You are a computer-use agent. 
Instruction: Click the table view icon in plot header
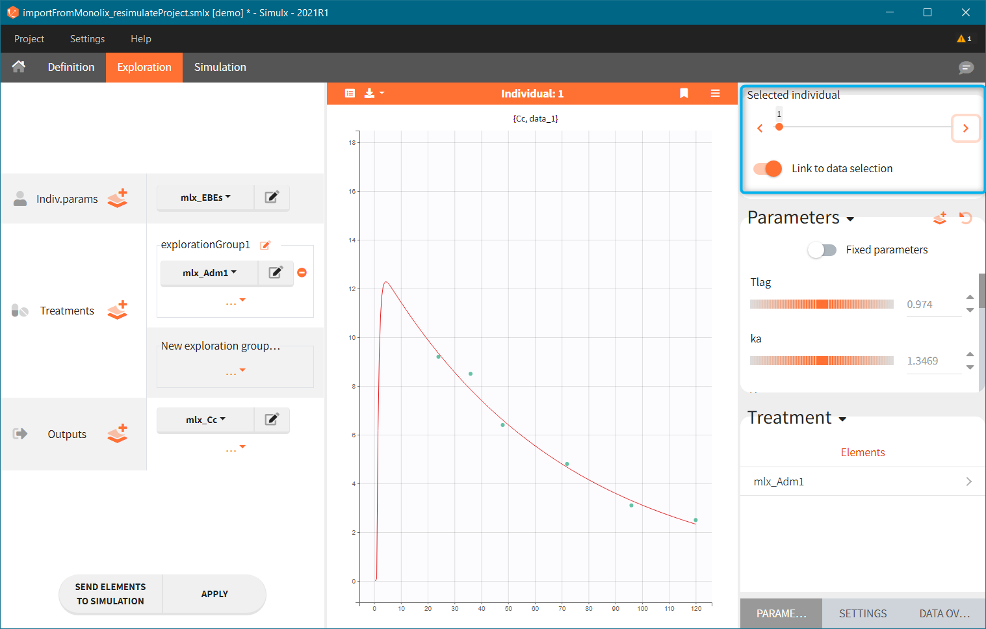pos(350,94)
